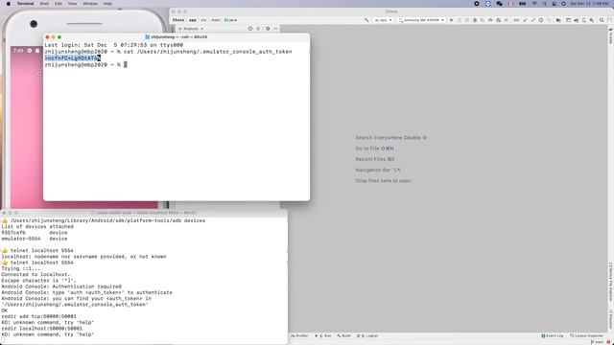
Task: Click the Recent Files hint text
Action: tap(375, 159)
